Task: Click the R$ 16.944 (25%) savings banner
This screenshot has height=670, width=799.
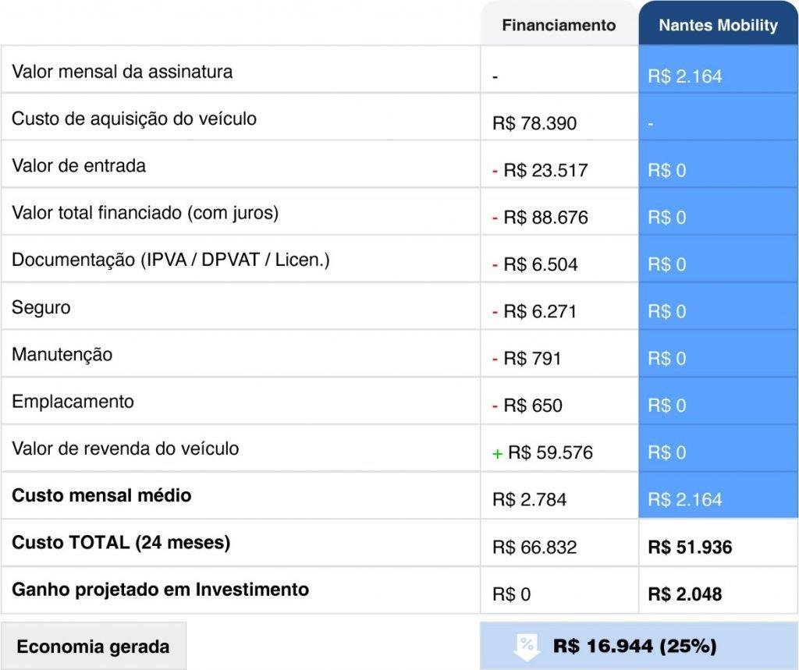Action: [634, 646]
